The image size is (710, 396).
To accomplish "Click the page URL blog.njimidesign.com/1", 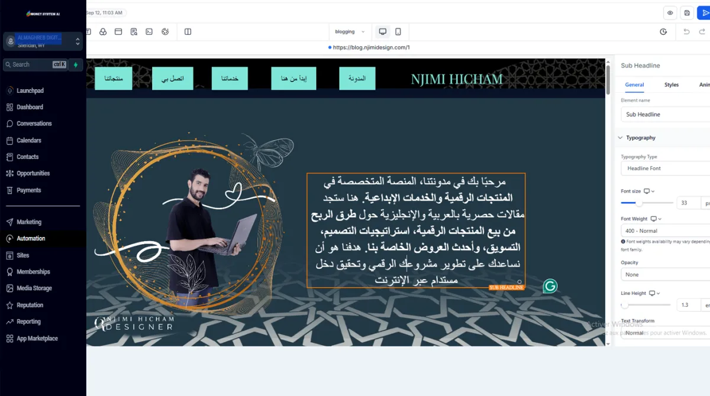I will [372, 47].
